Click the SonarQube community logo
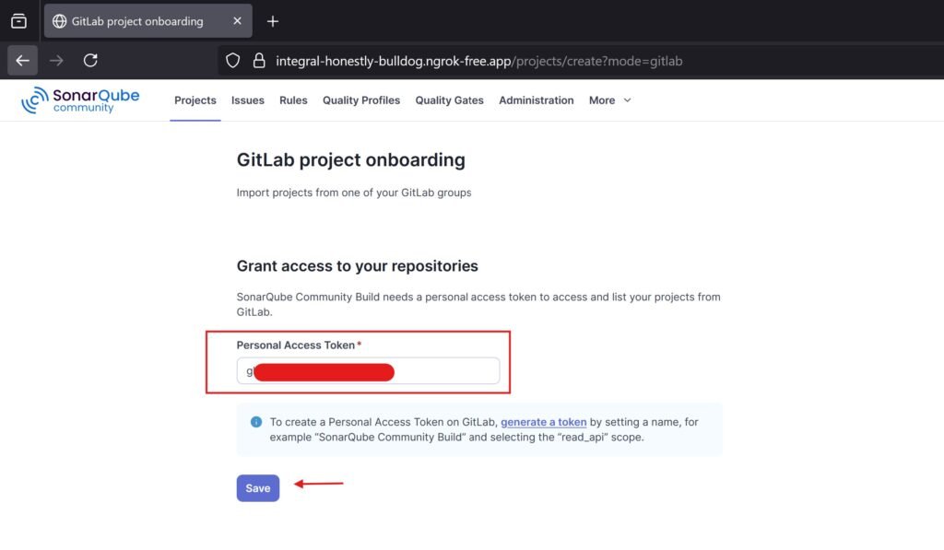944x550 pixels. coord(81,98)
